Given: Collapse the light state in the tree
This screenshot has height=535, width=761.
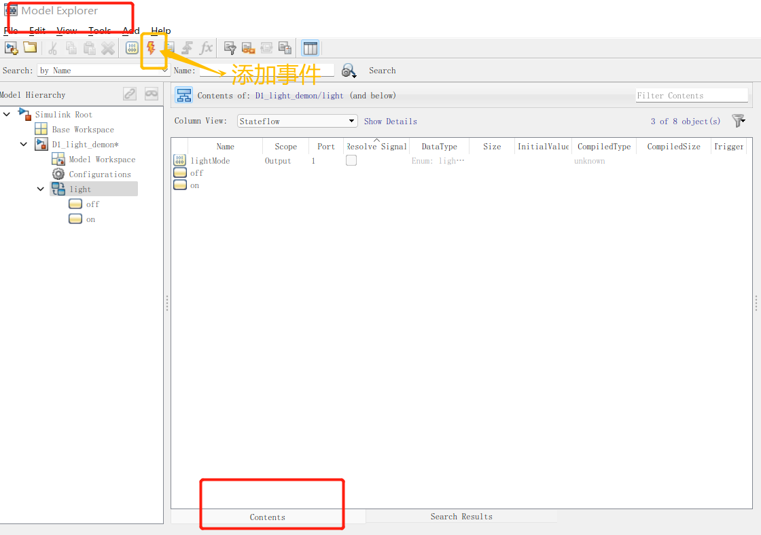Looking at the screenshot, I should click(x=40, y=188).
